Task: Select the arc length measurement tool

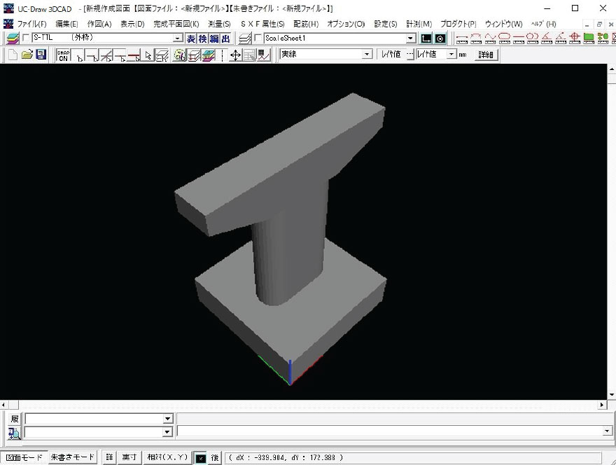Action: (x=476, y=39)
